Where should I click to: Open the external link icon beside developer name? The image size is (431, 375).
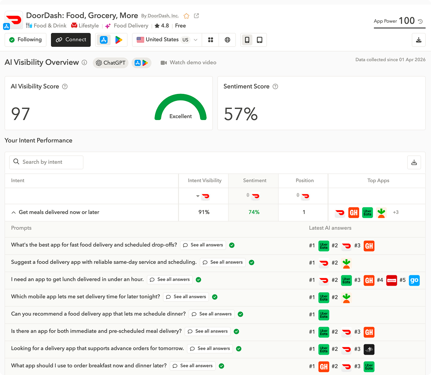click(196, 16)
